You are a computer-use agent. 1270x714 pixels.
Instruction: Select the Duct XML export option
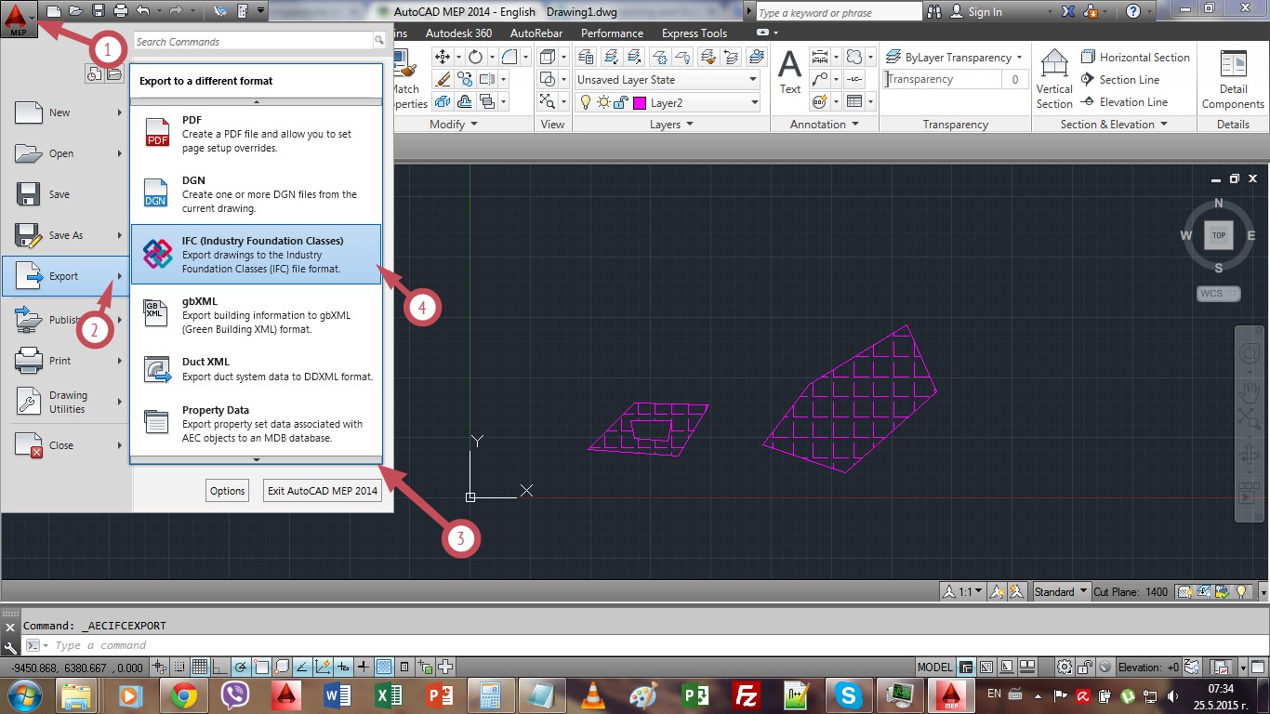(x=256, y=369)
